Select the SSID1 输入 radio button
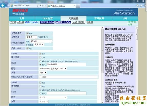Screen dimensions: 147x106 40,64
